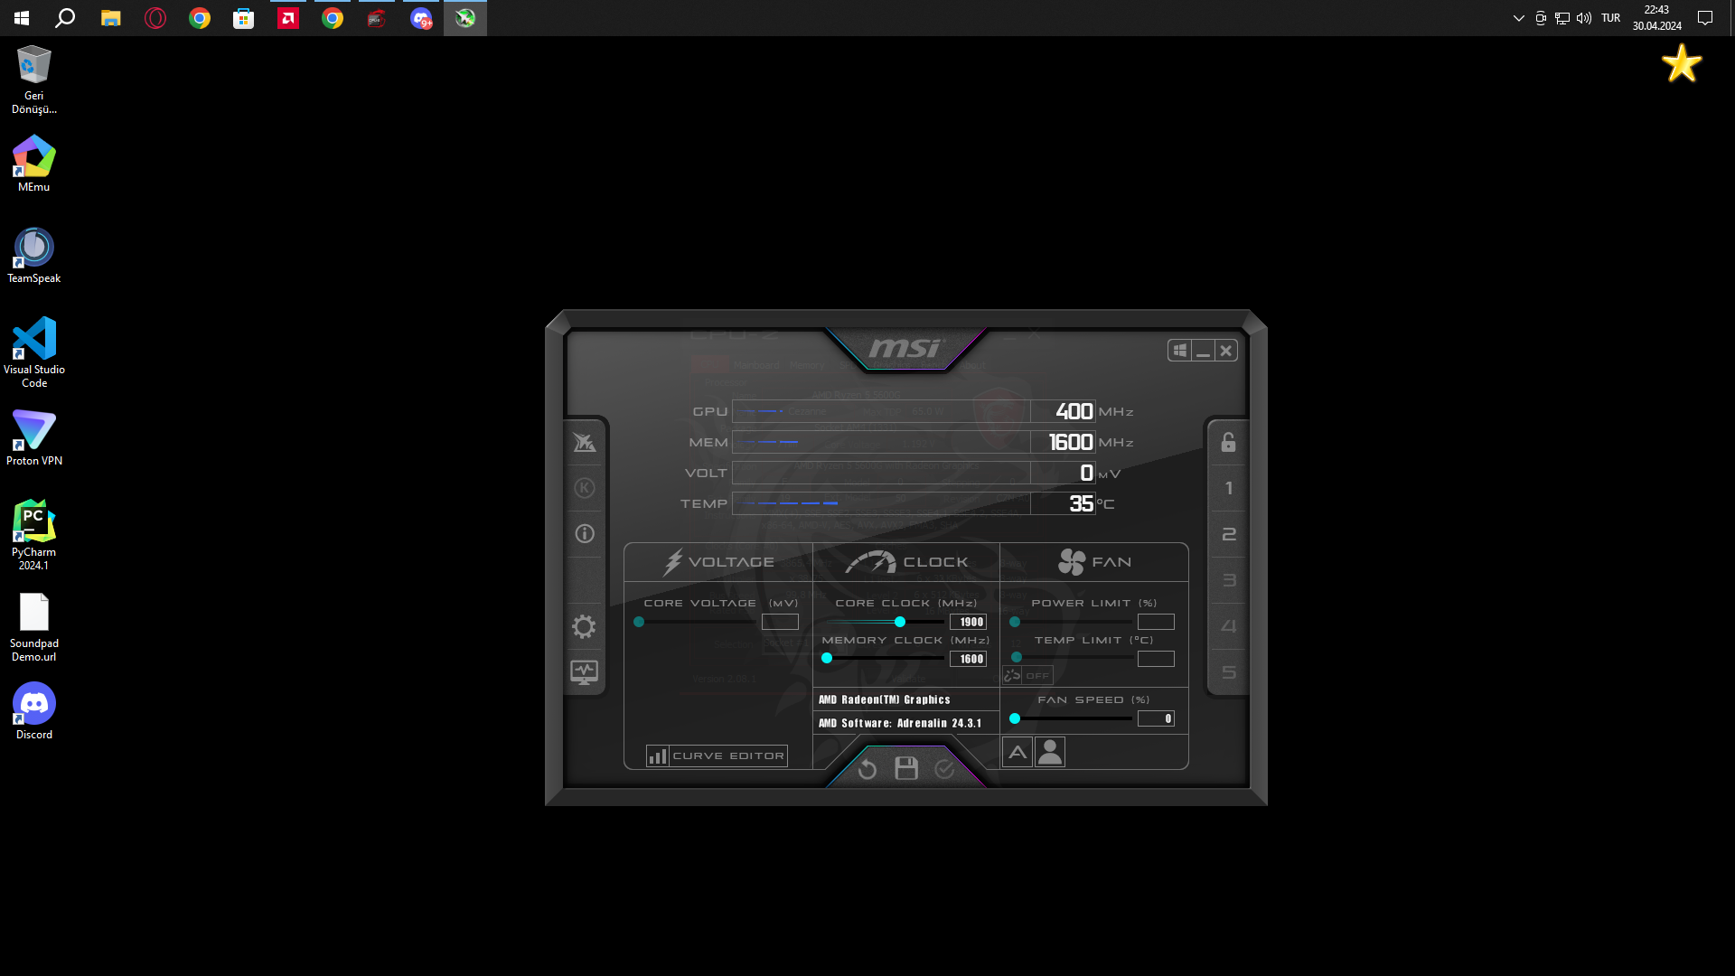
Task: Enable user-defined fan control icon
Action: (1050, 752)
